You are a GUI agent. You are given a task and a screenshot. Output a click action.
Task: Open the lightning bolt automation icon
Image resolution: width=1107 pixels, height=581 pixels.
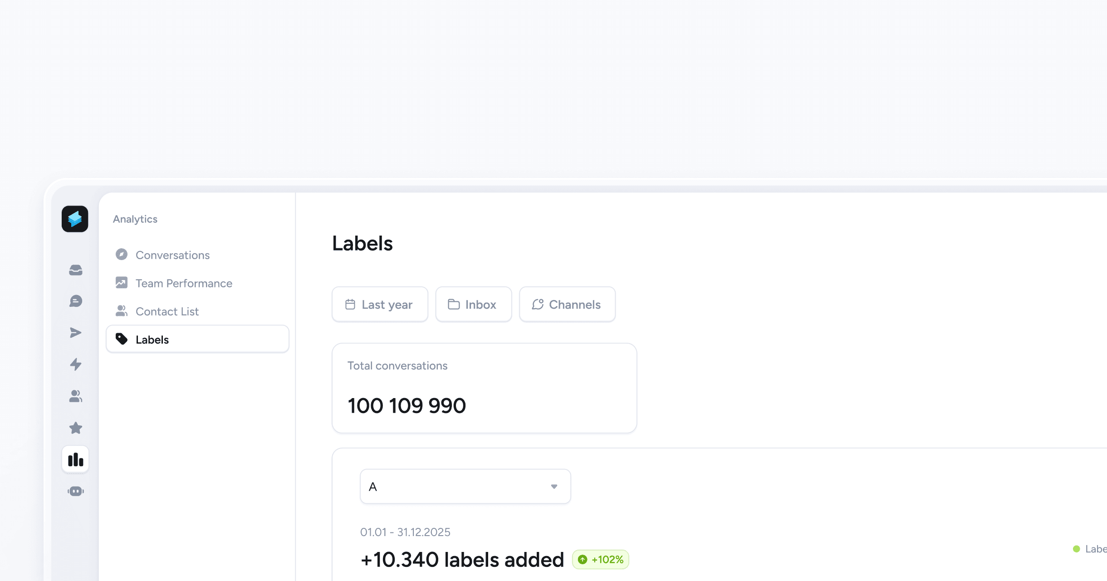pyautogui.click(x=76, y=364)
